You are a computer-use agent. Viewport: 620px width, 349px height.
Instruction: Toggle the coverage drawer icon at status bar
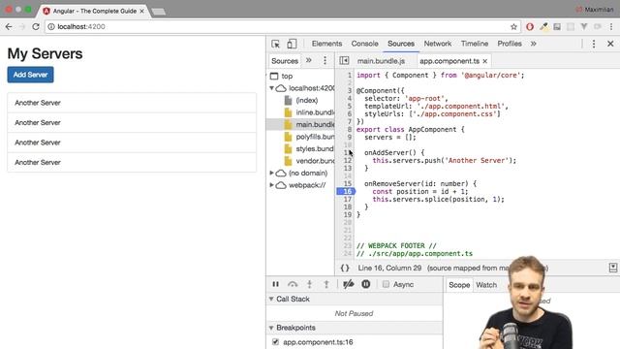pyautogui.click(x=613, y=268)
